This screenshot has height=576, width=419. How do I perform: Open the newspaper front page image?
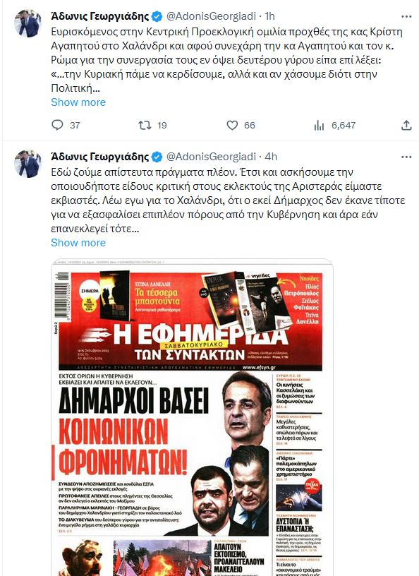click(x=192, y=417)
